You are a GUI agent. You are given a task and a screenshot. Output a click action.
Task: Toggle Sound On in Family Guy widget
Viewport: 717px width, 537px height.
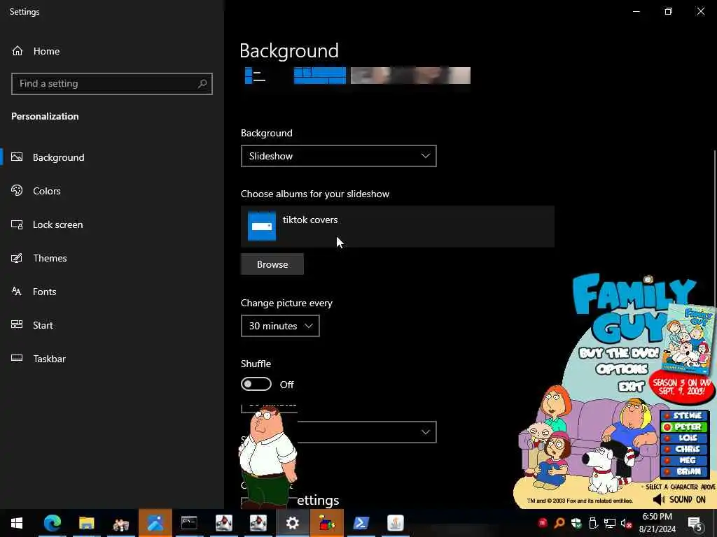(679, 499)
